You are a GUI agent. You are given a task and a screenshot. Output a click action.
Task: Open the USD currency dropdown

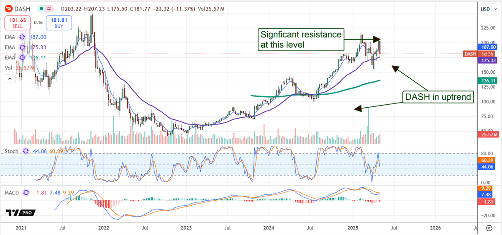488,9
